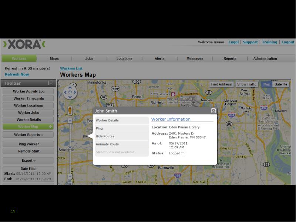Open the Jobs tab
Viewport: 296px width, 222px height.
(89, 58)
